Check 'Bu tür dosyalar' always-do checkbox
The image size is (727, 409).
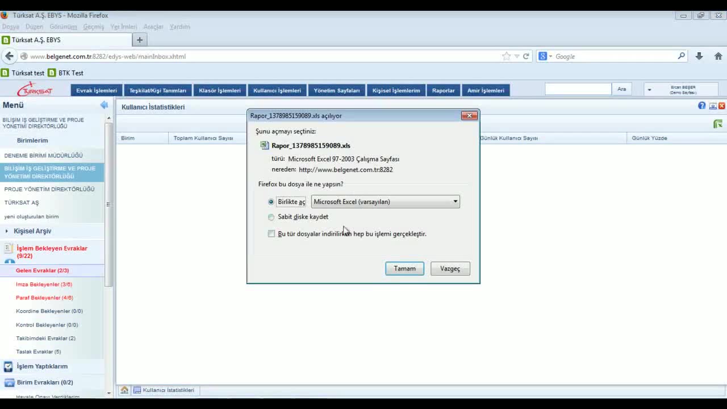coord(271,233)
